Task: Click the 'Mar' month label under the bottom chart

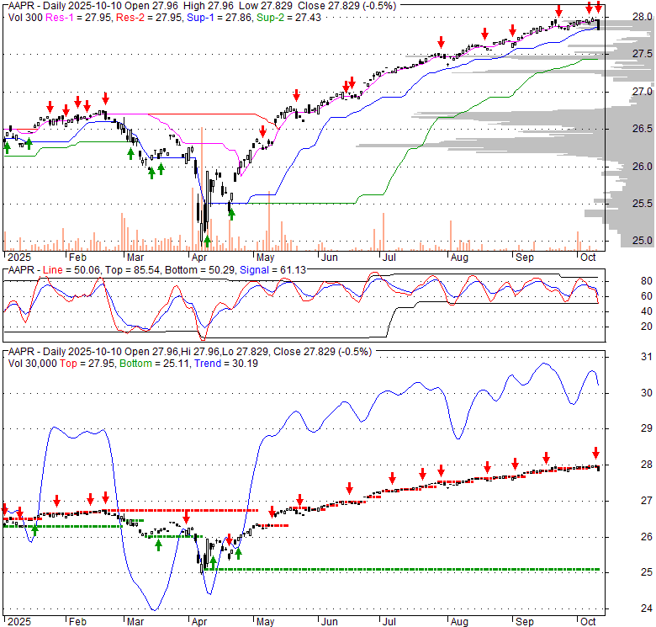Action: coord(135,622)
